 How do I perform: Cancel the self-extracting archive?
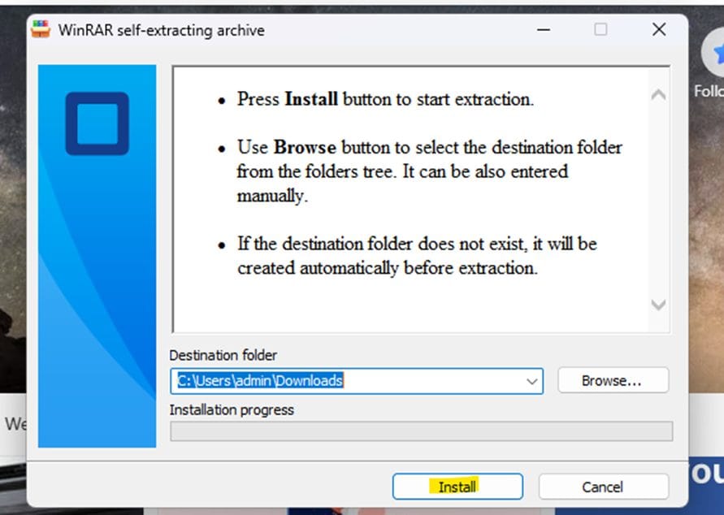[x=603, y=487]
